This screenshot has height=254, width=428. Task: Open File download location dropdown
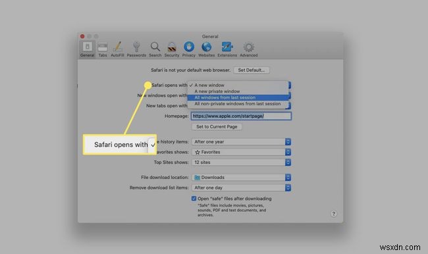coord(241,177)
